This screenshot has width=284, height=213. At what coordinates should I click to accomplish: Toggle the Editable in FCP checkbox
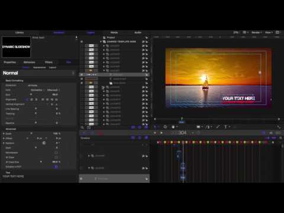56,167
